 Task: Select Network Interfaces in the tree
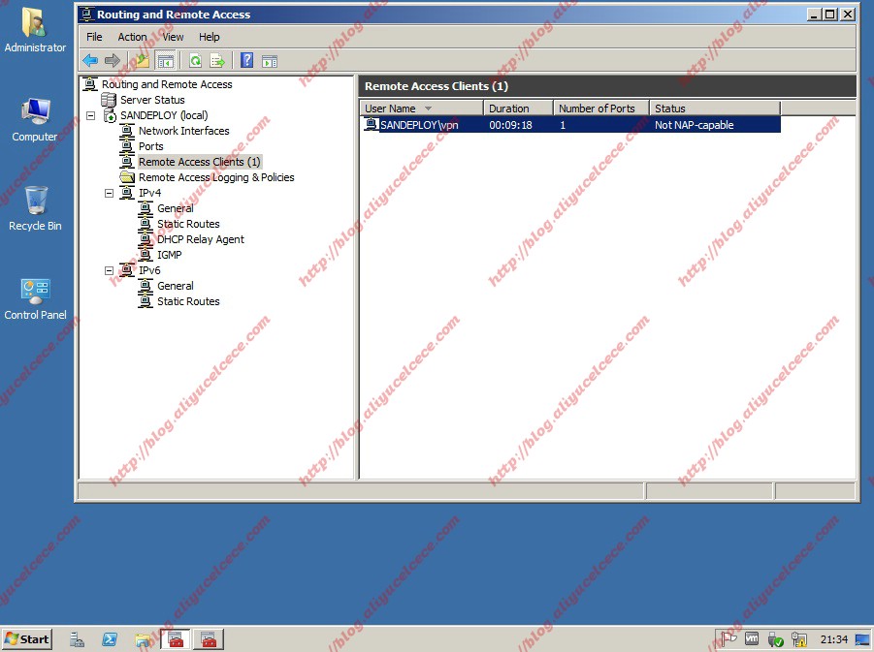[x=184, y=131]
